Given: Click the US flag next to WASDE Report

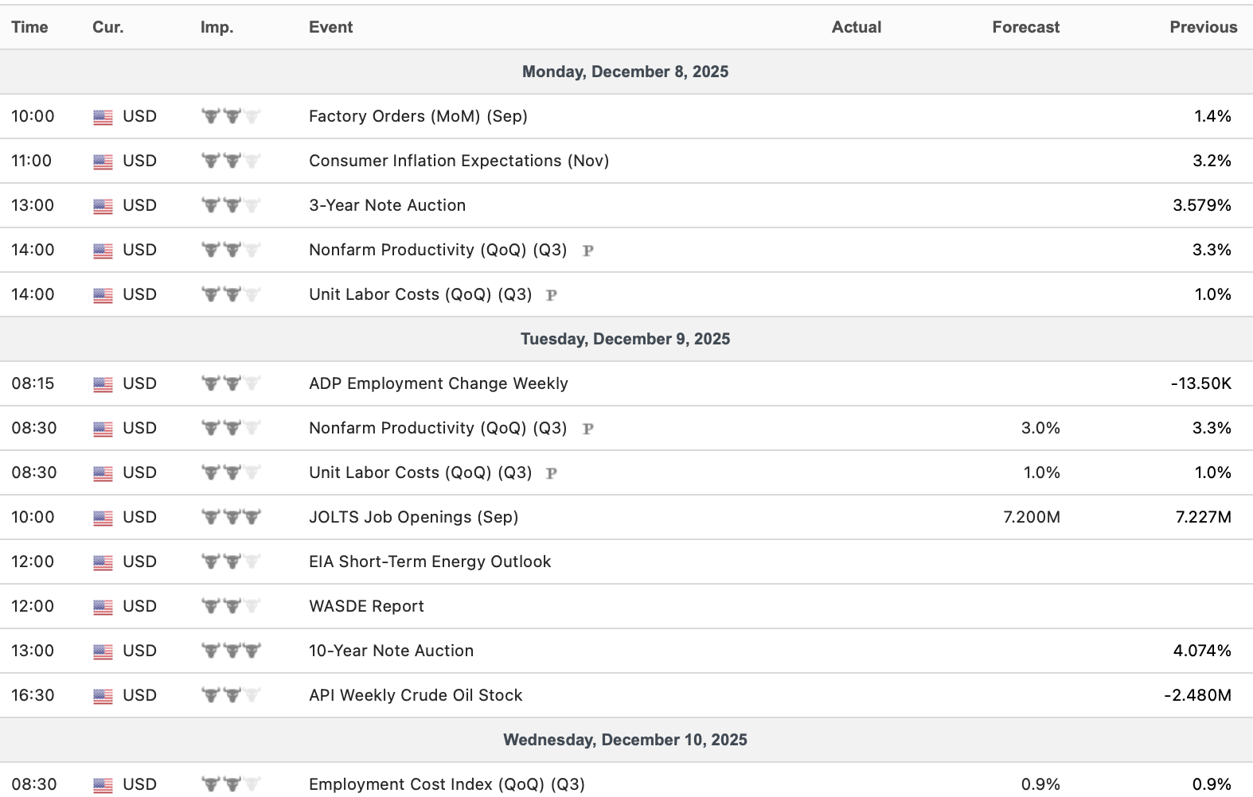Looking at the screenshot, I should (x=103, y=607).
